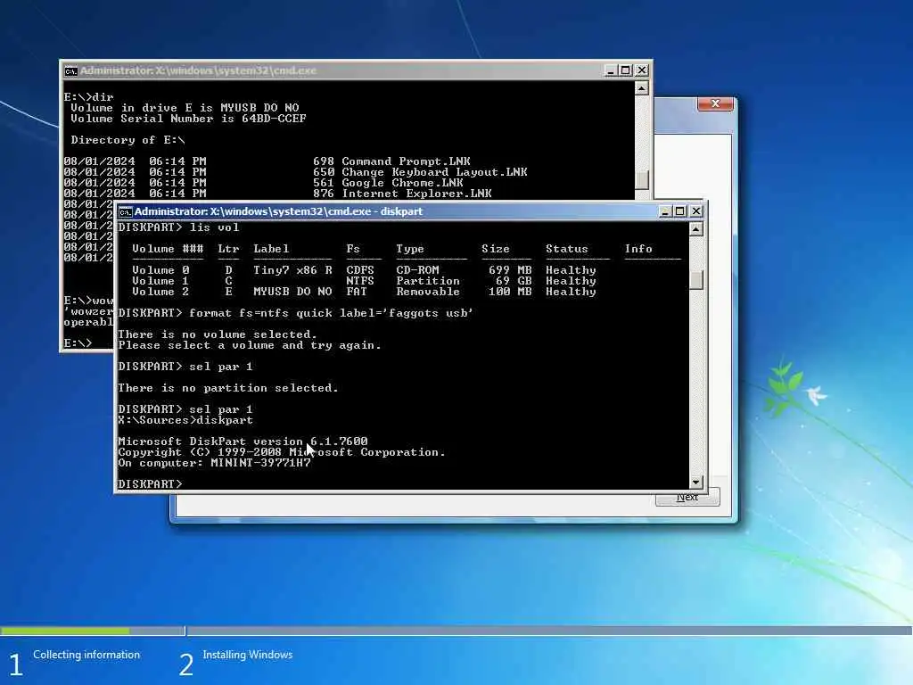This screenshot has width=913, height=685.
Task: Close the diskpart command window
Action: (695, 211)
